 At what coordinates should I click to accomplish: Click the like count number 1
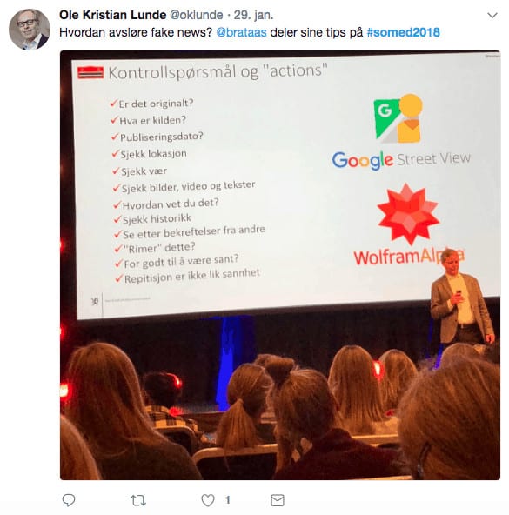[x=227, y=500]
